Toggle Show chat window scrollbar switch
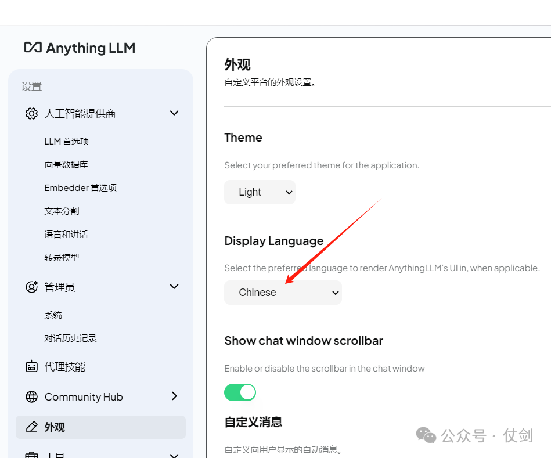This screenshot has width=551, height=458. click(x=240, y=392)
